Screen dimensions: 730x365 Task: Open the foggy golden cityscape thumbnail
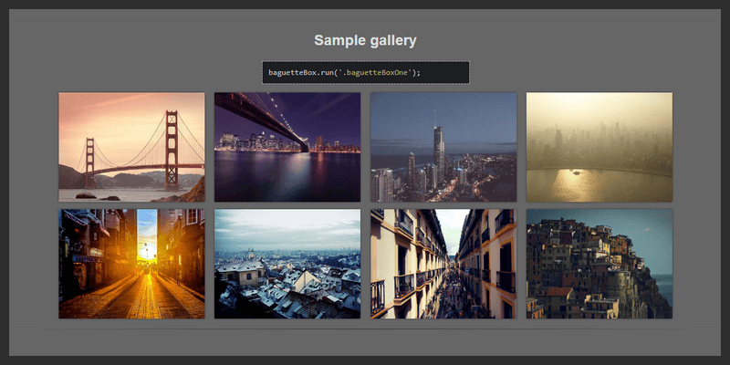[600, 146]
